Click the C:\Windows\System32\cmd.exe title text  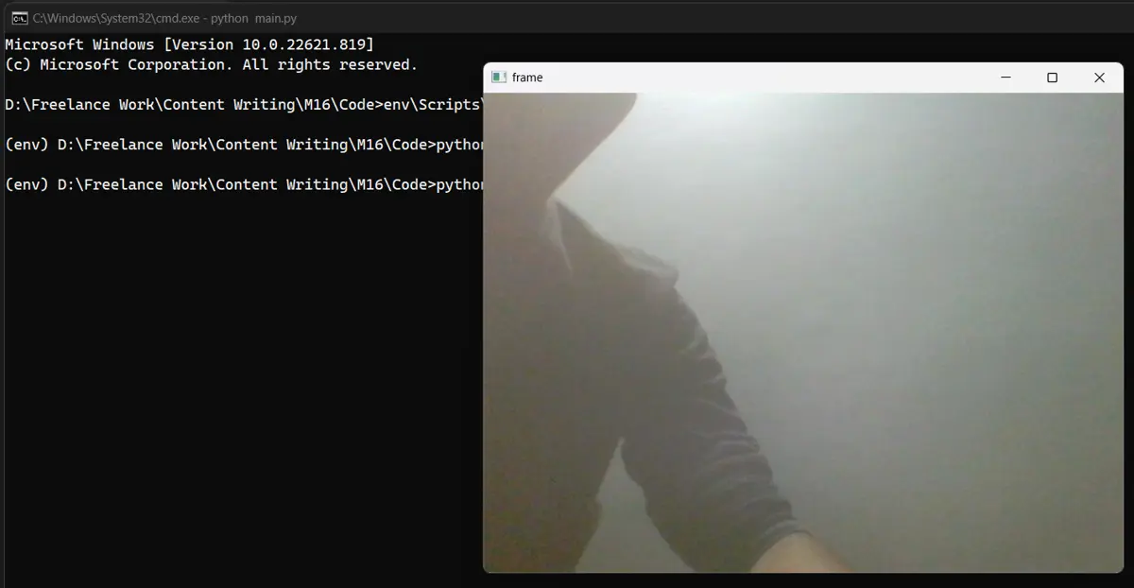119,17
